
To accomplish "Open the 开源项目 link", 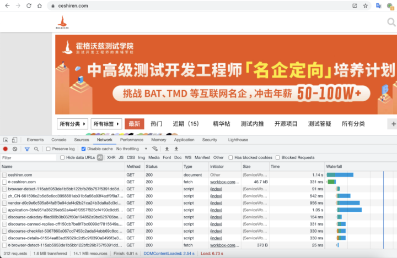I will (286, 124).
